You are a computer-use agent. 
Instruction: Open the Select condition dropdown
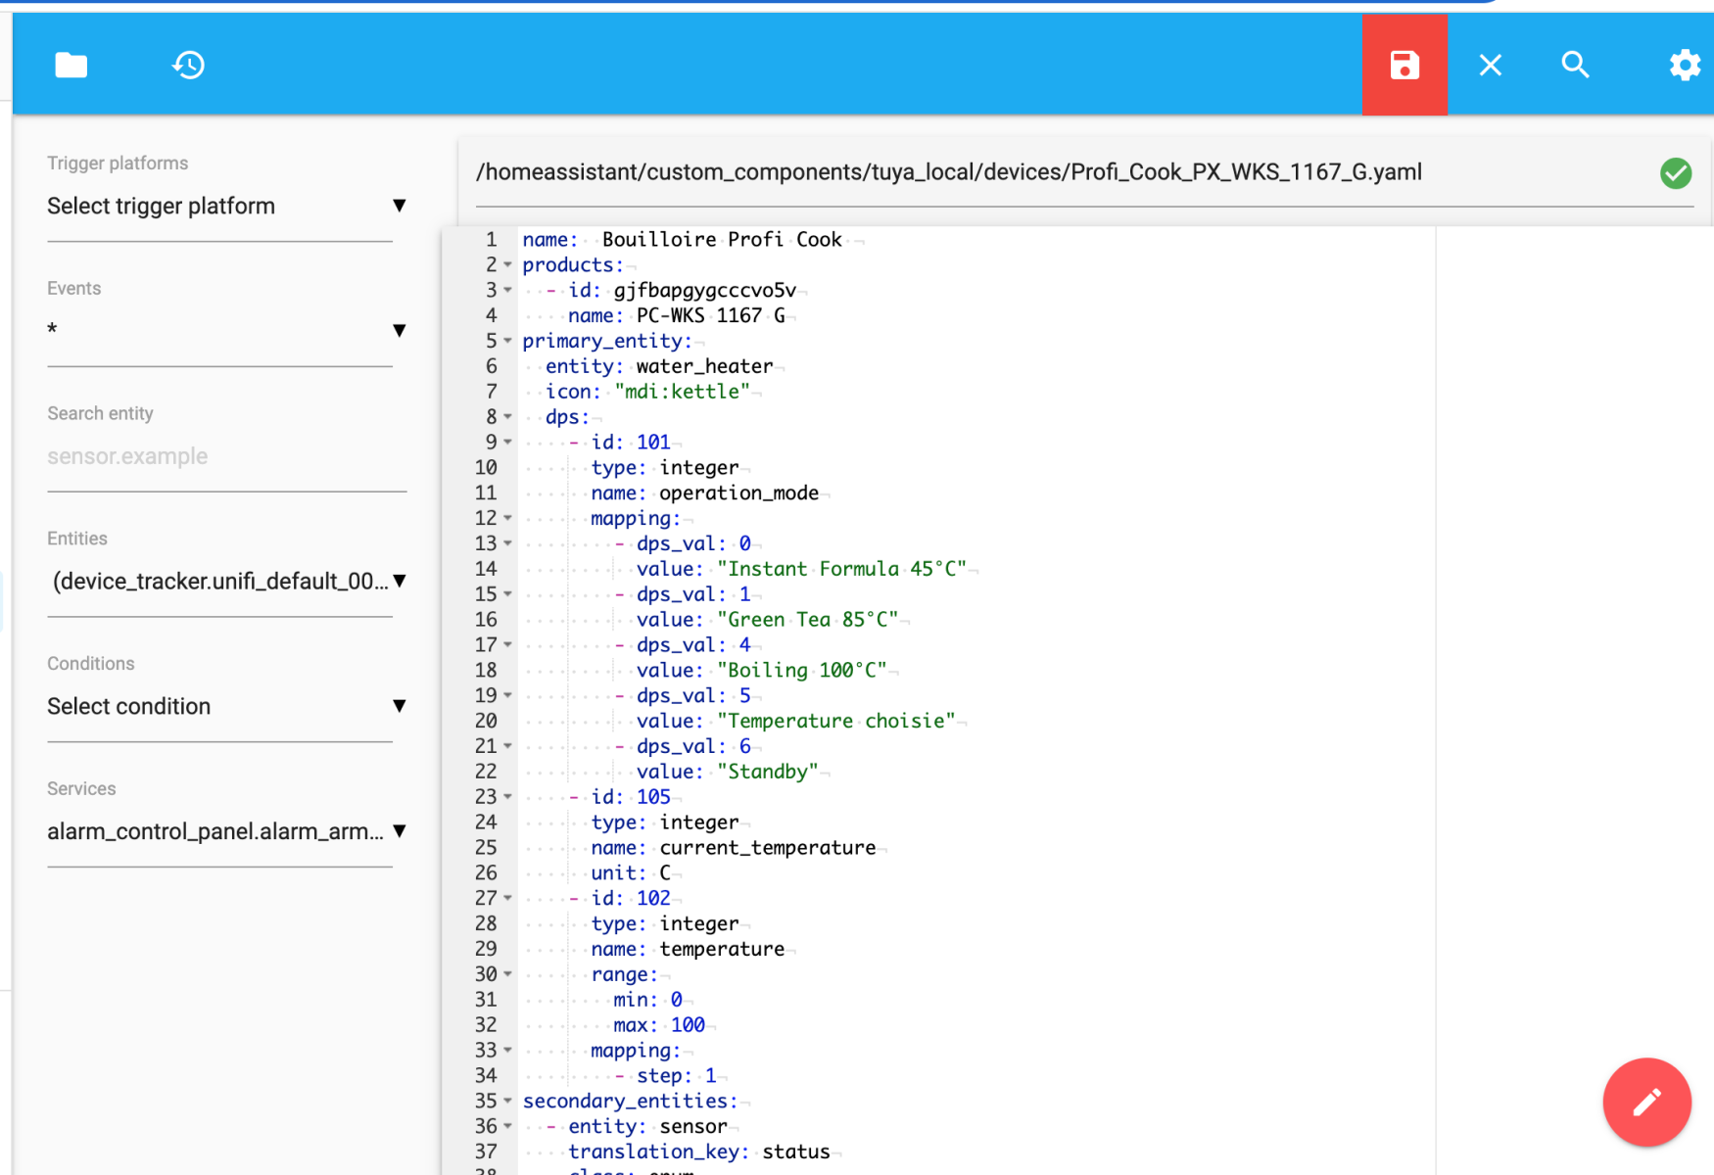tap(227, 707)
